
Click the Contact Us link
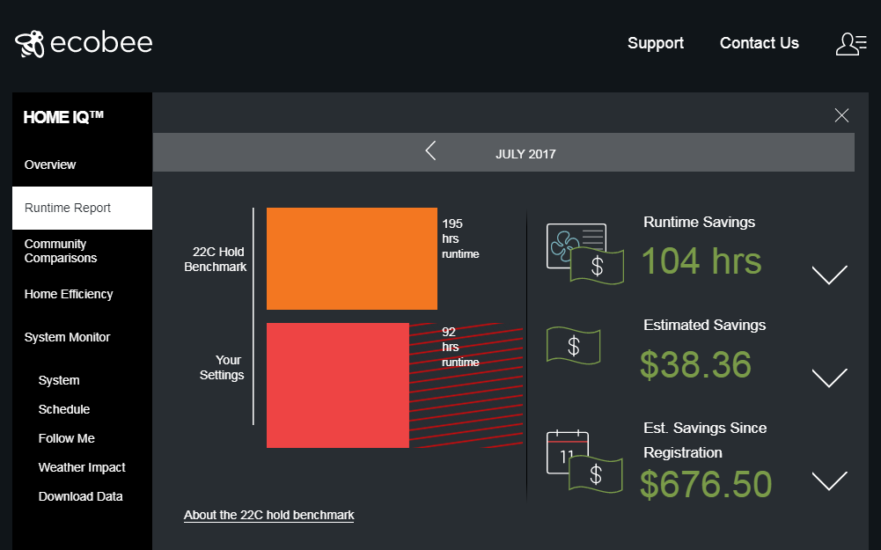(x=759, y=43)
